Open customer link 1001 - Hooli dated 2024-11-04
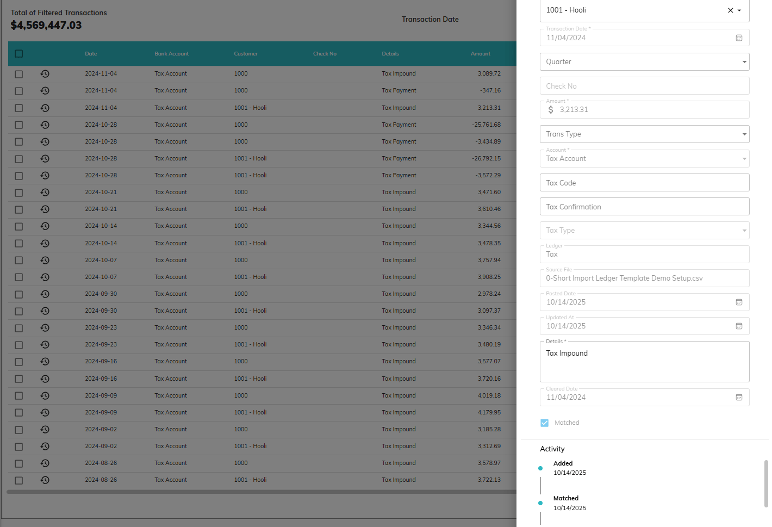This screenshot has width=772, height=527. pyautogui.click(x=250, y=108)
